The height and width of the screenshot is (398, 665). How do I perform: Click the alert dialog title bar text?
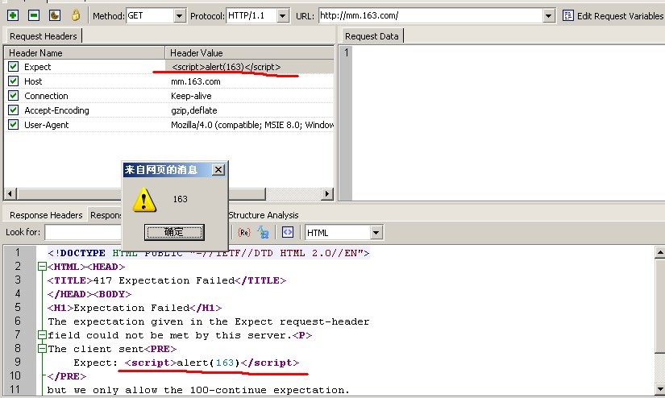[x=161, y=170]
